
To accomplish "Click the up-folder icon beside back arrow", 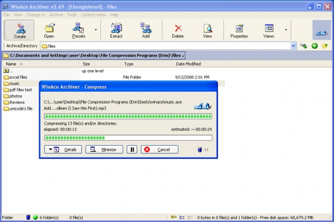I will pos(325,46).
